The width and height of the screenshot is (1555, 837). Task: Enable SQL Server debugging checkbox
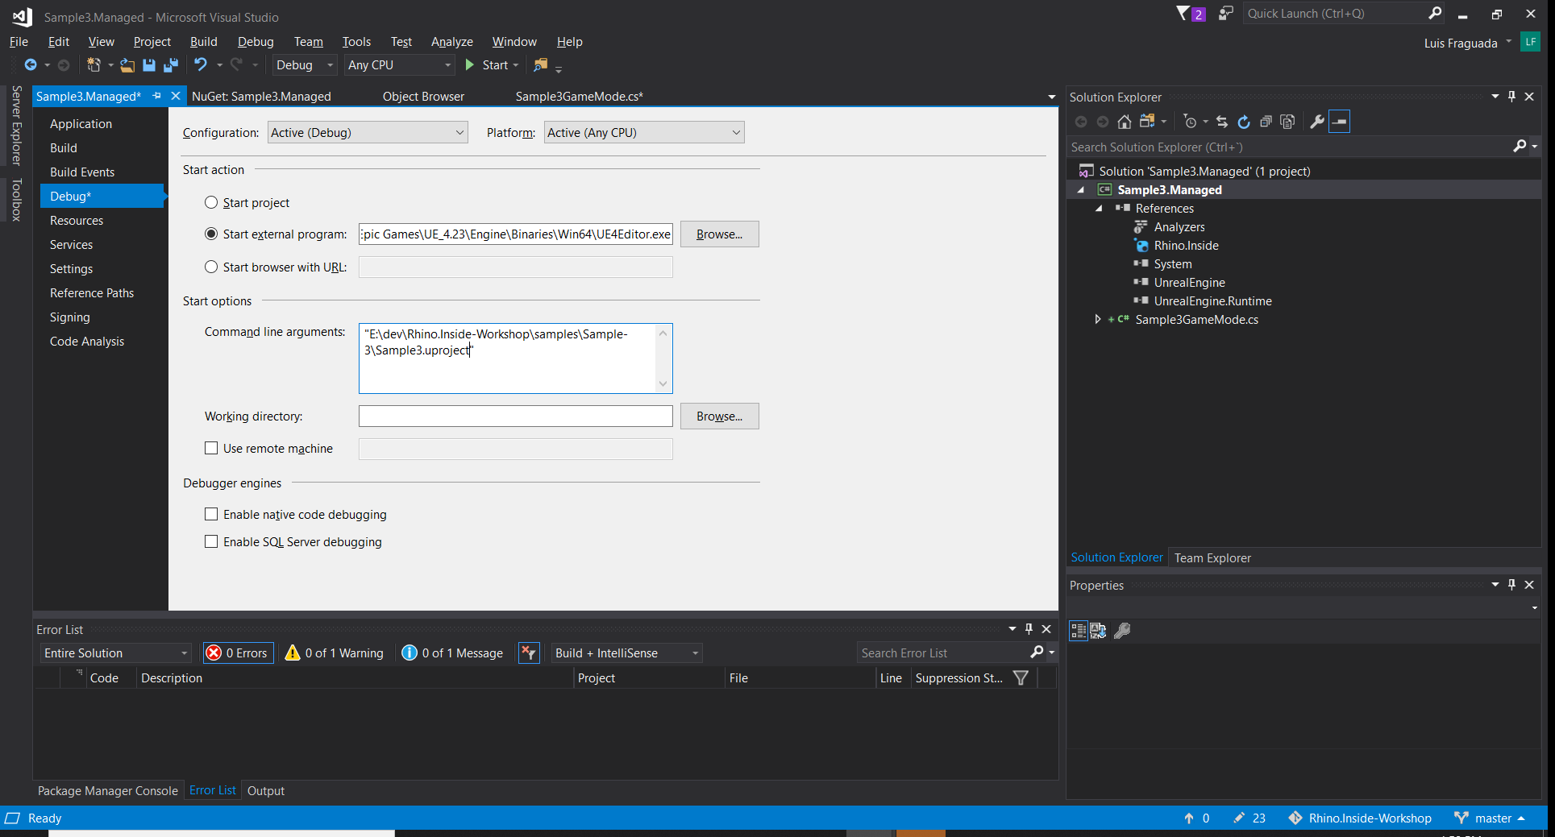pos(211,541)
